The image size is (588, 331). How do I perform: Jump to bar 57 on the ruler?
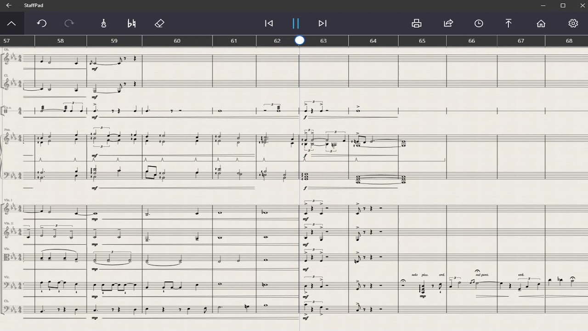coord(6,41)
